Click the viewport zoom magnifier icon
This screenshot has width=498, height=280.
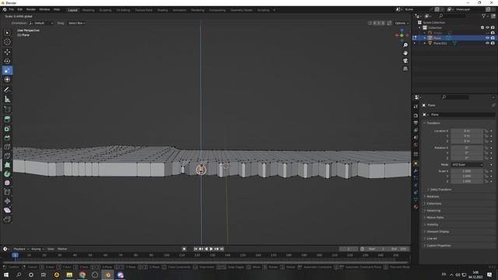pyautogui.click(x=405, y=45)
